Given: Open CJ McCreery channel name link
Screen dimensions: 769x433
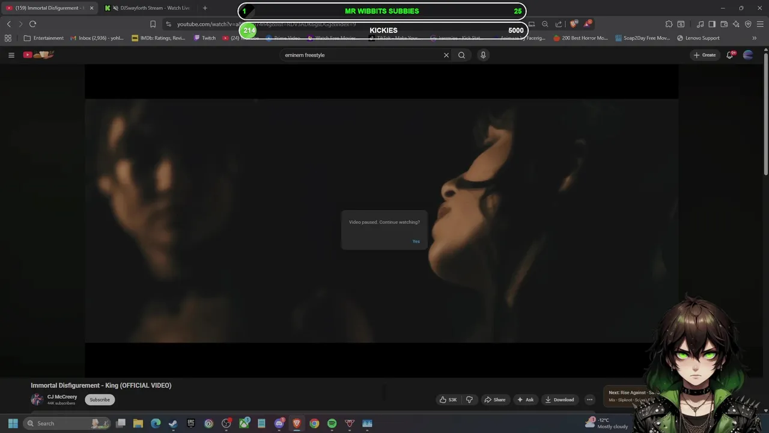Looking at the screenshot, I should tap(62, 397).
